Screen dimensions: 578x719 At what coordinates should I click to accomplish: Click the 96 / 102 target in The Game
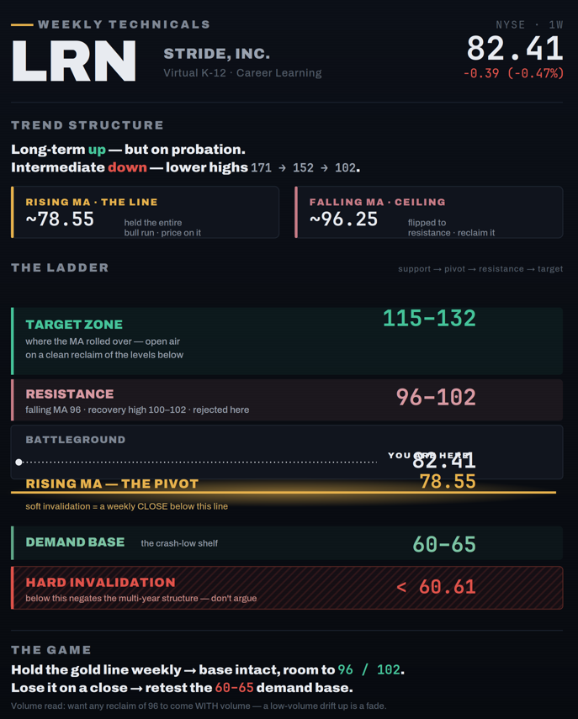click(369, 670)
